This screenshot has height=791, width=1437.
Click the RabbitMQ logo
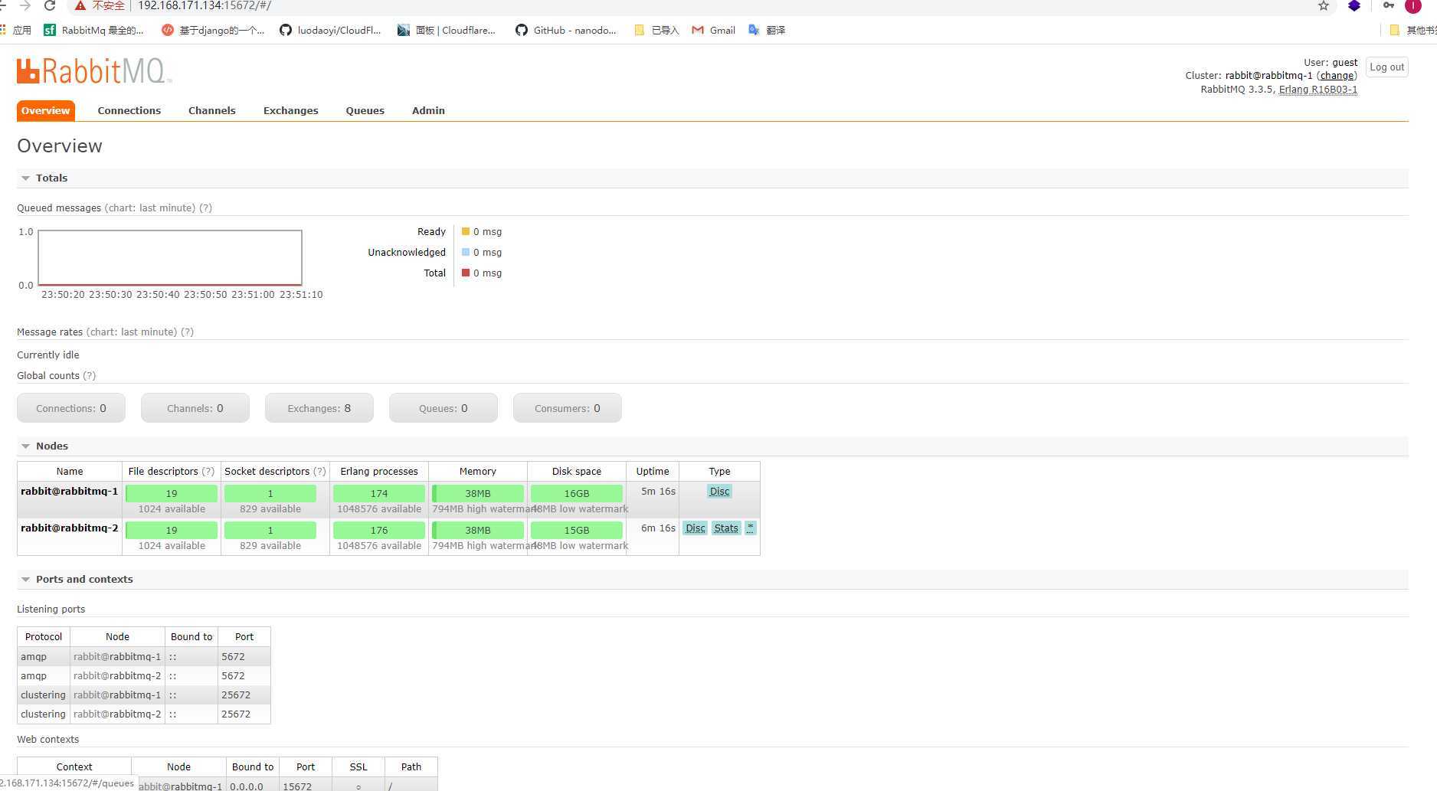pyautogui.click(x=94, y=70)
